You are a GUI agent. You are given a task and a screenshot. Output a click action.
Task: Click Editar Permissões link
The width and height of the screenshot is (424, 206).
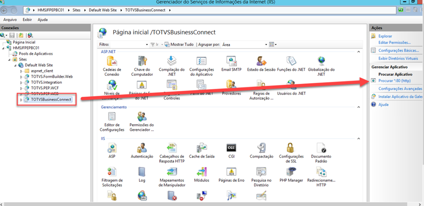coord(394,42)
